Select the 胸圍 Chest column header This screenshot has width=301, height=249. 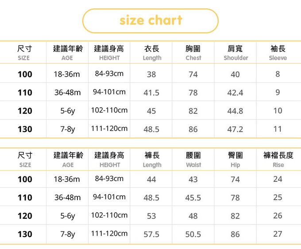(x=193, y=52)
